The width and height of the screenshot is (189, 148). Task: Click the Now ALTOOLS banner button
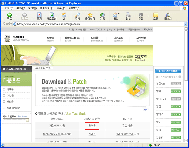(168, 71)
